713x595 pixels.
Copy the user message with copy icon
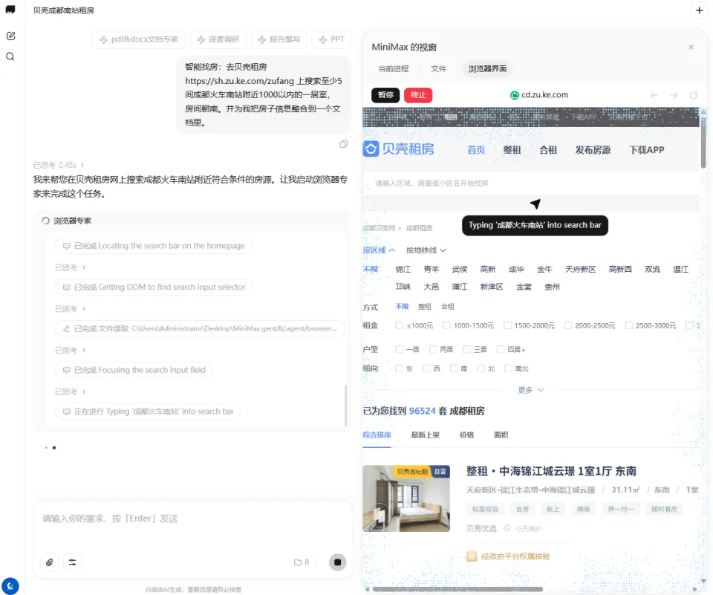click(x=343, y=144)
